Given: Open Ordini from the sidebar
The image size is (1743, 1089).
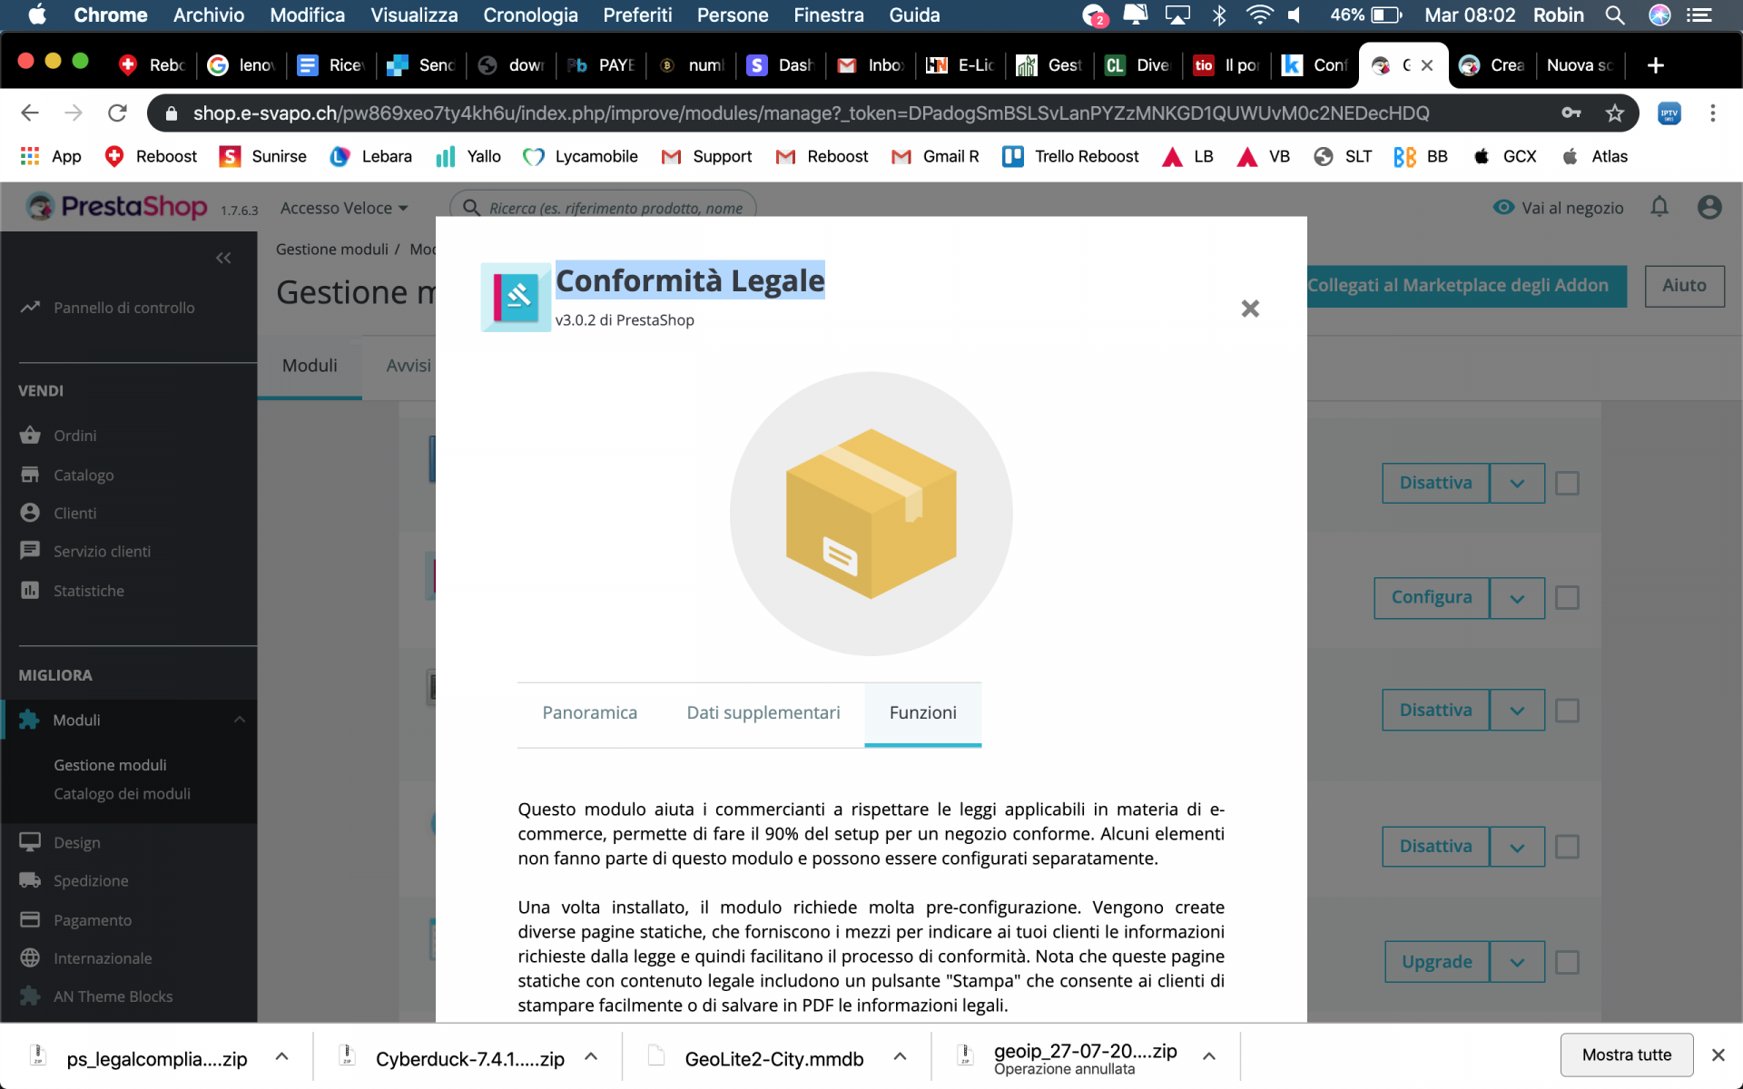Looking at the screenshot, I should [74, 436].
